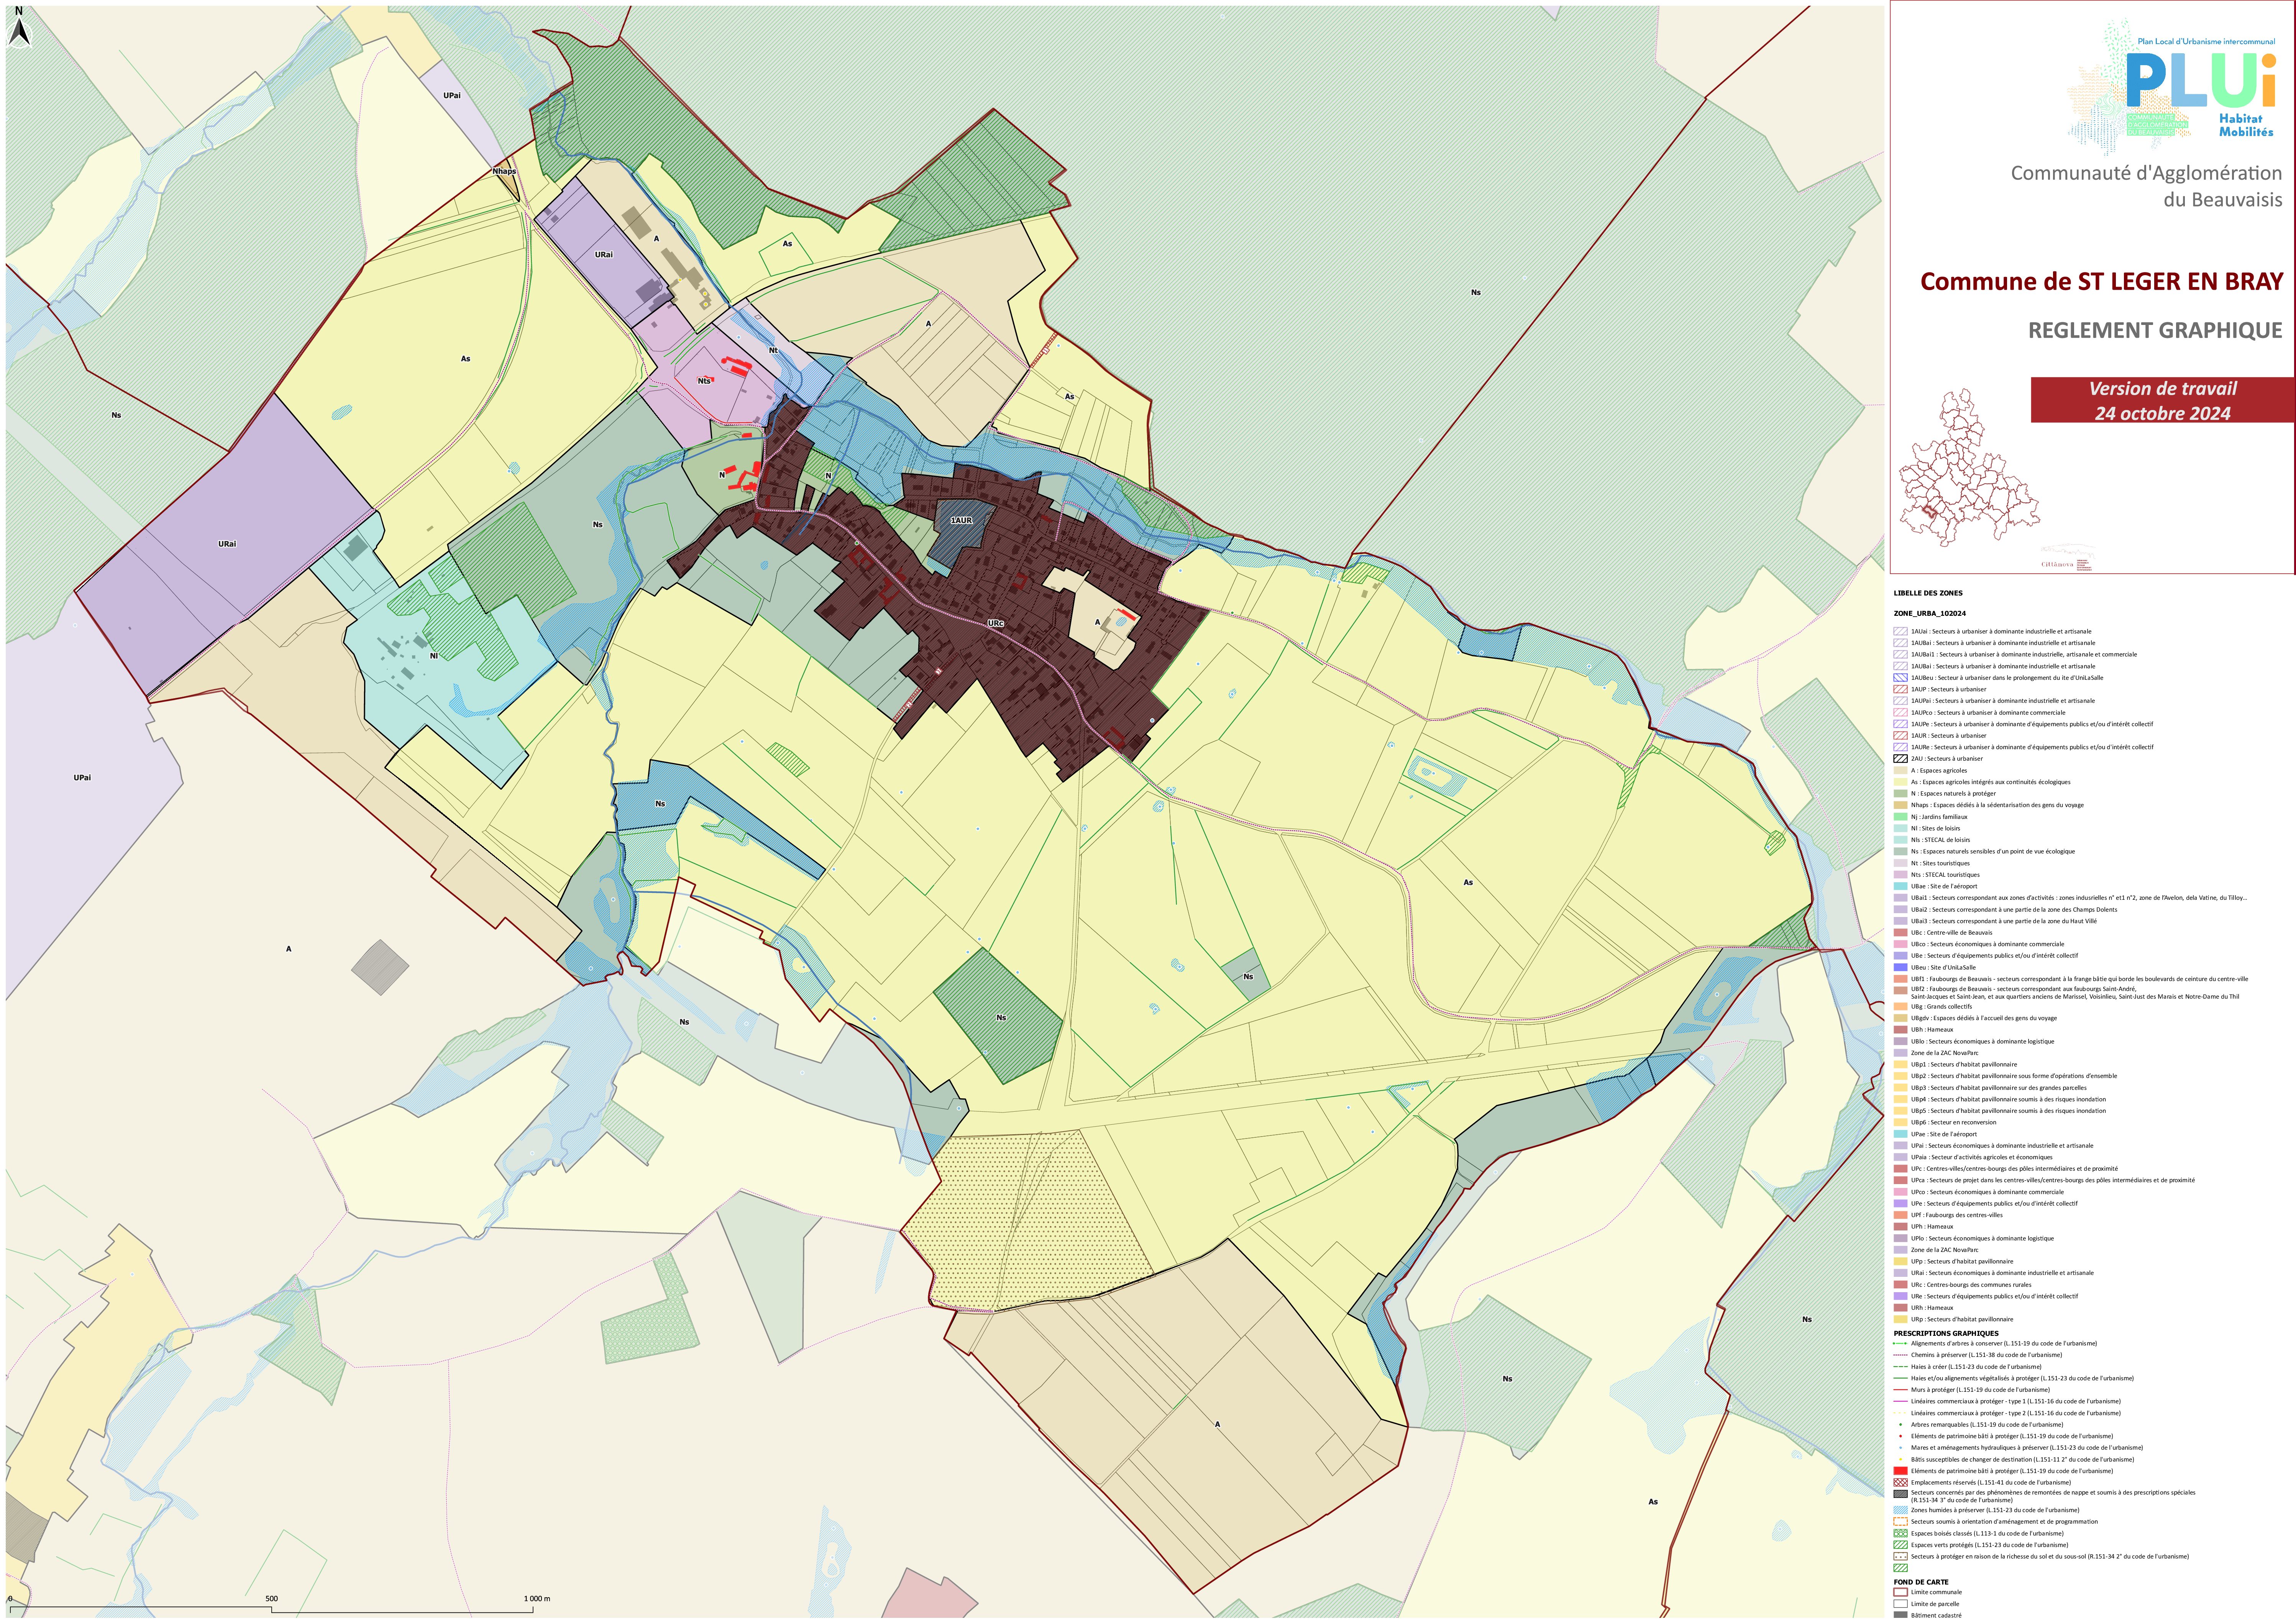Viewport: 2296px width, 1624px height.
Task: Select the red patrimoine bâti rectangle swatch
Action: (1901, 1471)
